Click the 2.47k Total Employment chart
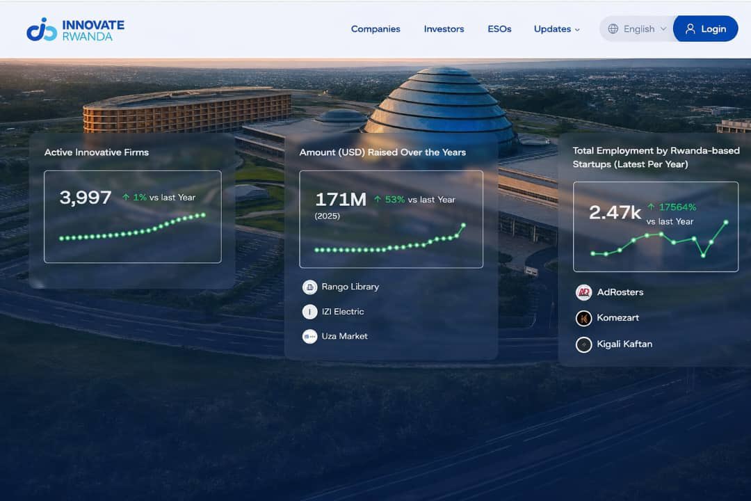The width and height of the screenshot is (751, 501). [x=655, y=226]
